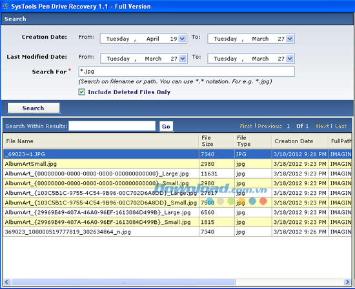Jump to the Next results page
Viewport: 355px width, 289px height.
pyautogui.click(x=322, y=126)
